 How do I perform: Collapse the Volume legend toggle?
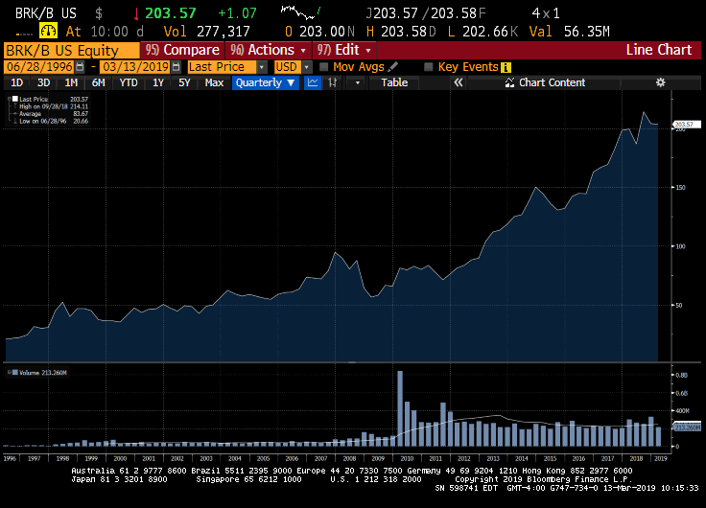(9, 373)
